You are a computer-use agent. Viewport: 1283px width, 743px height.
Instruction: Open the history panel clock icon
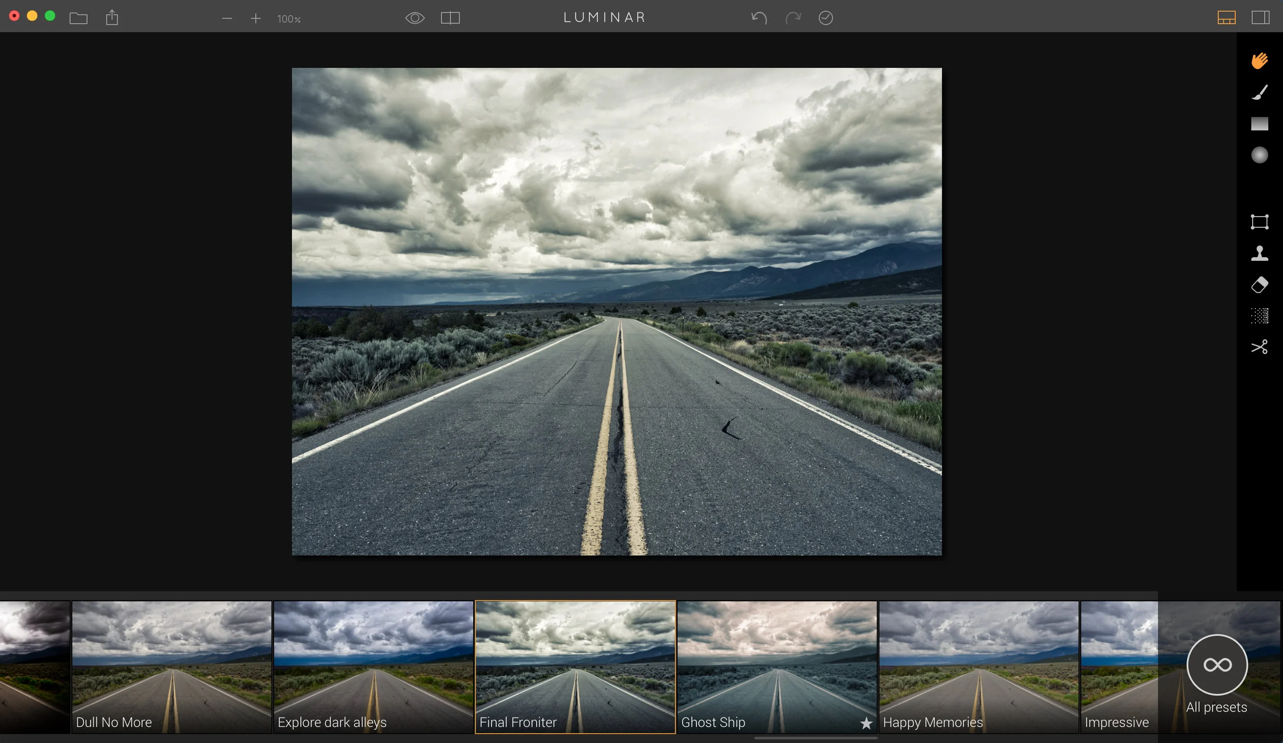pos(825,18)
